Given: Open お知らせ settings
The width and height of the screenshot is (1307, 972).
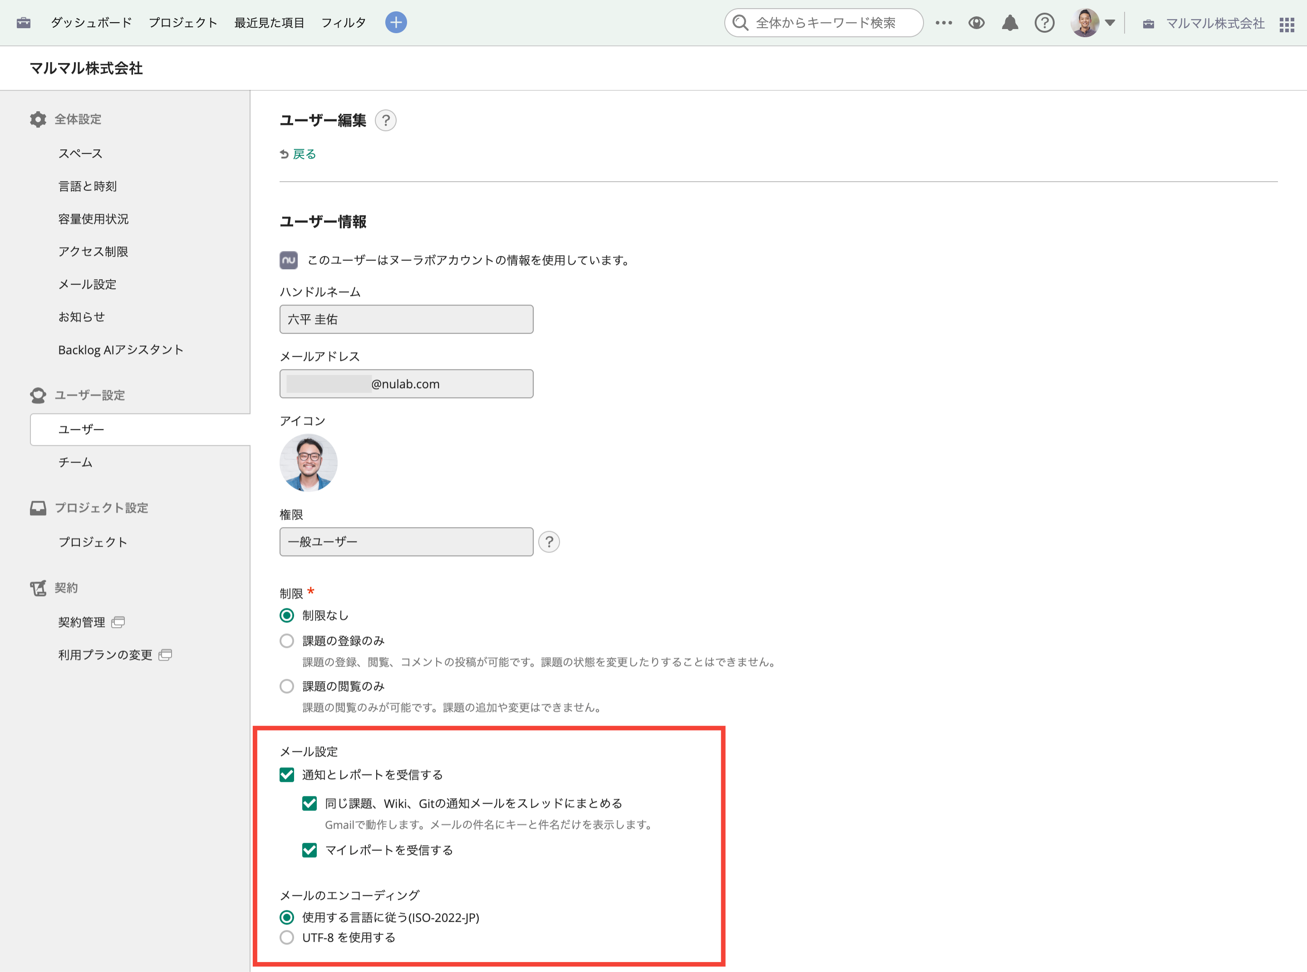Looking at the screenshot, I should pyautogui.click(x=82, y=317).
